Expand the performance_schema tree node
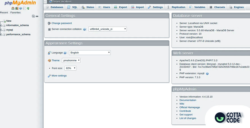The image size is (250, 128). coord(1,34)
